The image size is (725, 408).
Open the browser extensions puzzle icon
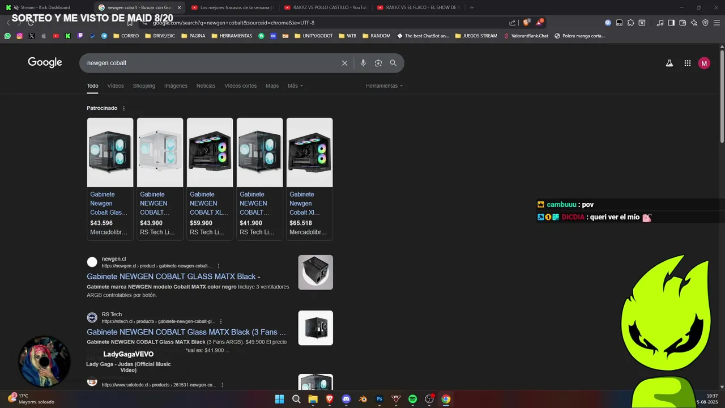coord(630,23)
